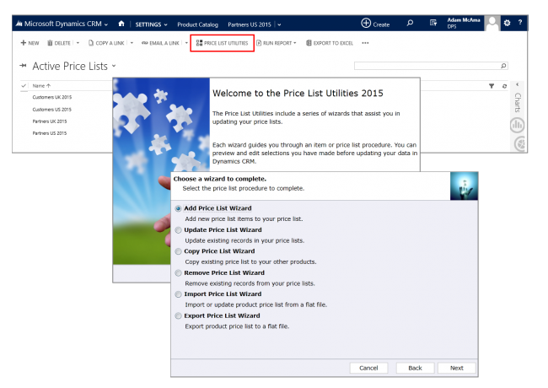
Task: Open the Delete dropdown arrow
Action: [78, 43]
